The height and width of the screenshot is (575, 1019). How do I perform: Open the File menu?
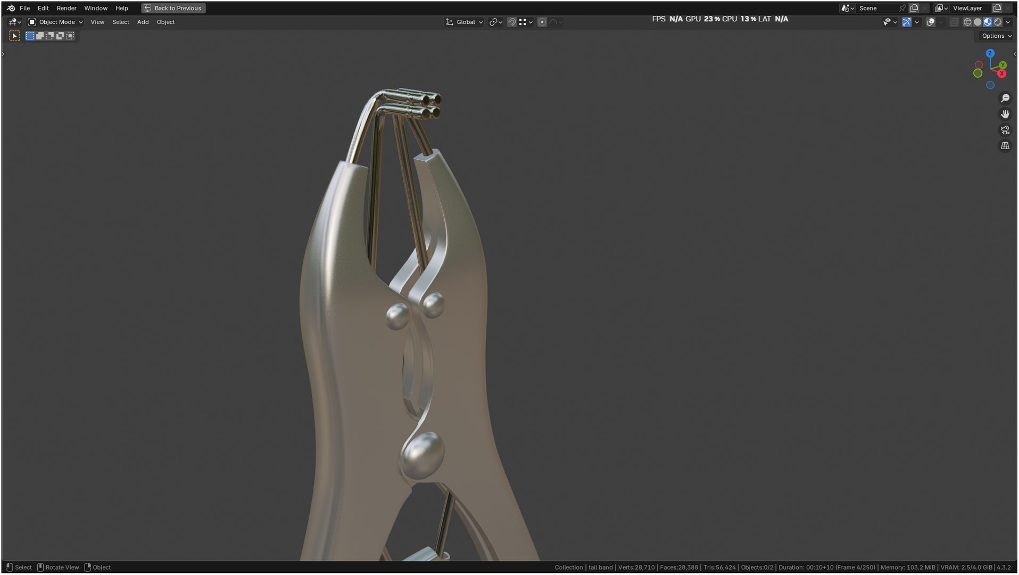(x=24, y=8)
